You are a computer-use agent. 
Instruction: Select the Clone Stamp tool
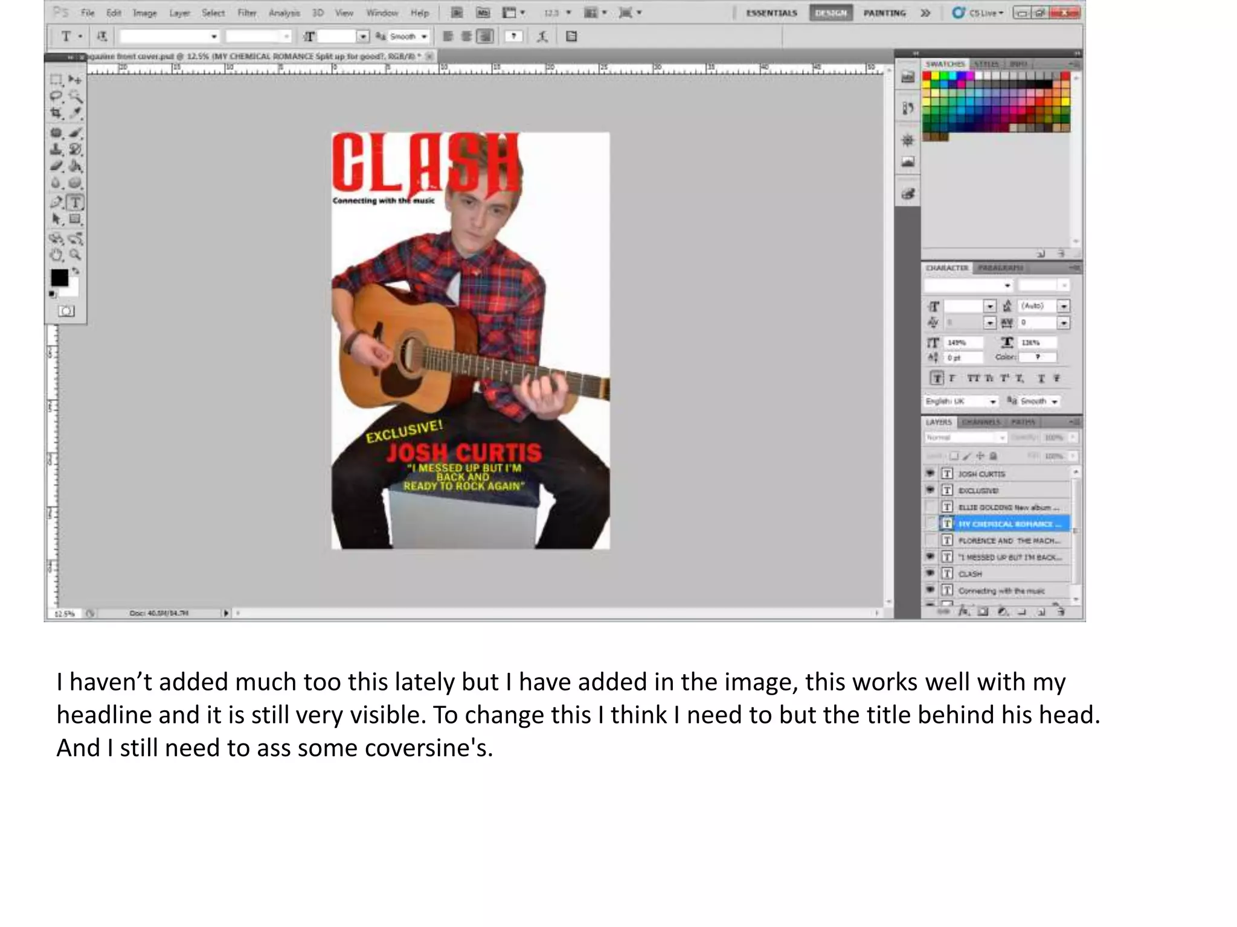56,149
